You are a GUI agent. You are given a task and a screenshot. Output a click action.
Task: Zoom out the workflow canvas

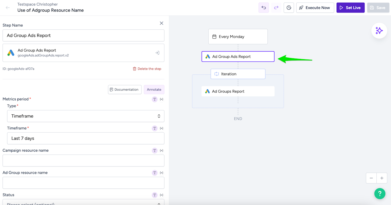[x=371, y=178]
